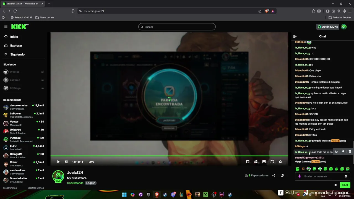Image resolution: width=354 pixels, height=199 pixels.
Task: Open recommended channel sandraskins
Action: point(24,172)
